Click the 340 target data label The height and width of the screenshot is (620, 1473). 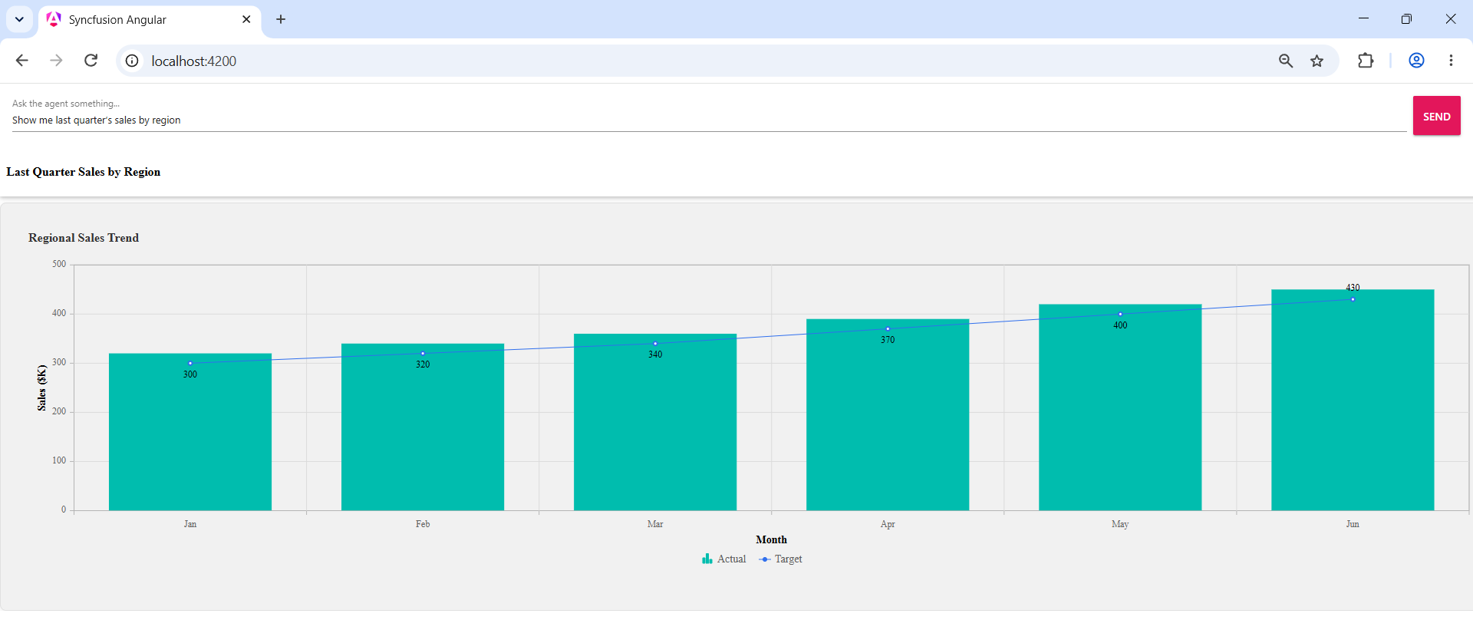tap(655, 355)
